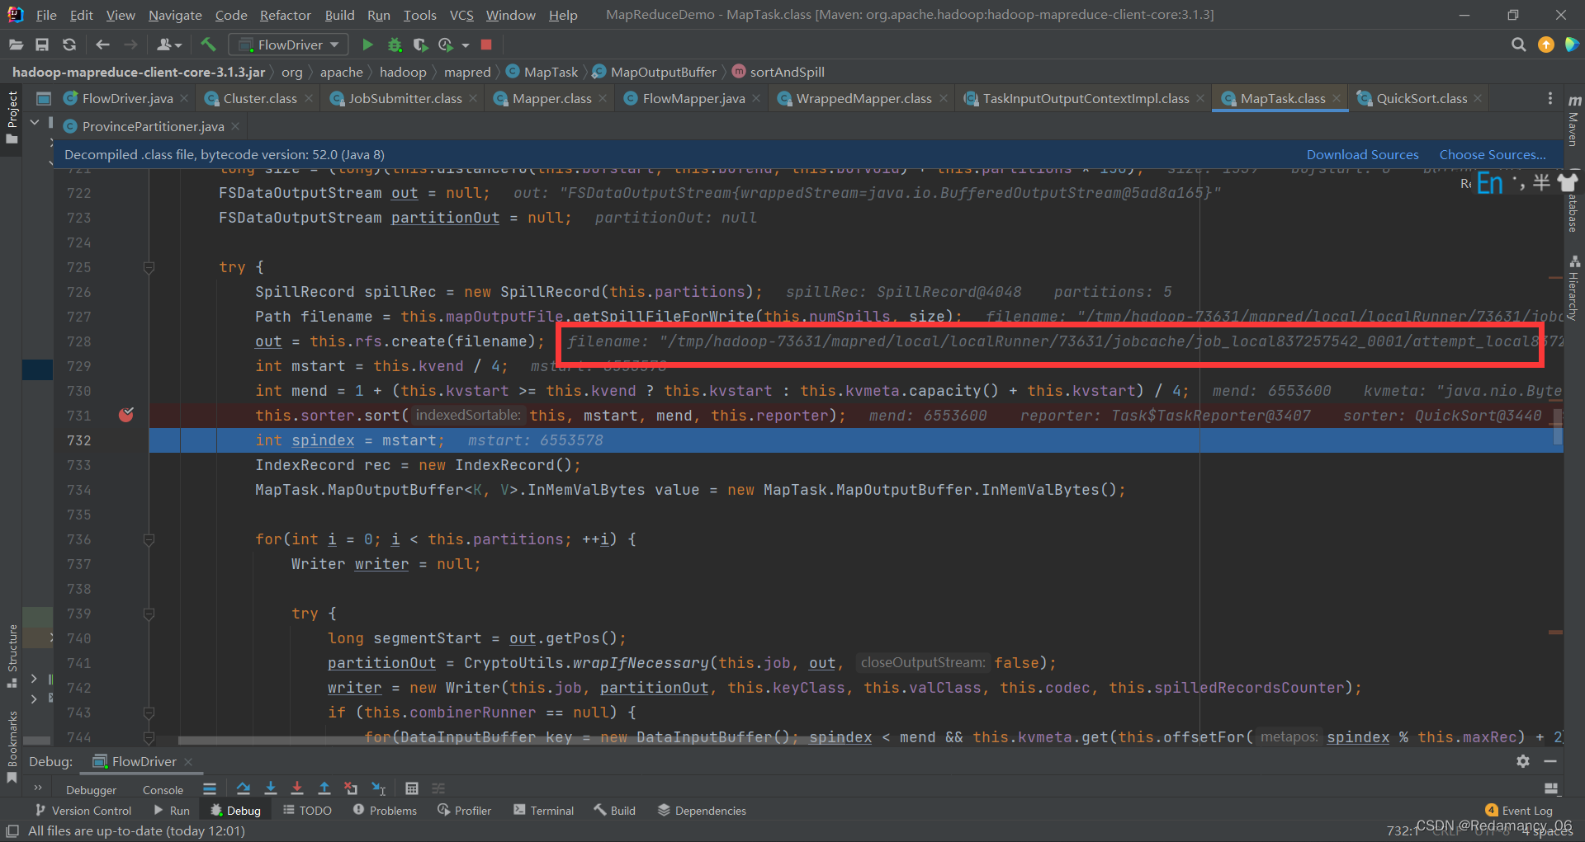Viewport: 1585px width, 842px height.
Task: Open the Terminal tool window
Action: click(x=543, y=811)
